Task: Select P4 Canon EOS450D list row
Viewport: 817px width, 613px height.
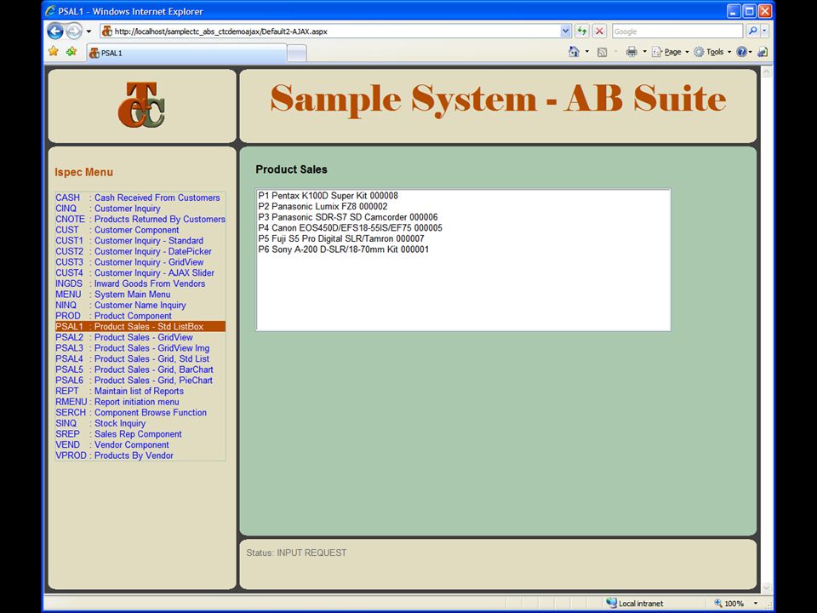Action: 463,228
